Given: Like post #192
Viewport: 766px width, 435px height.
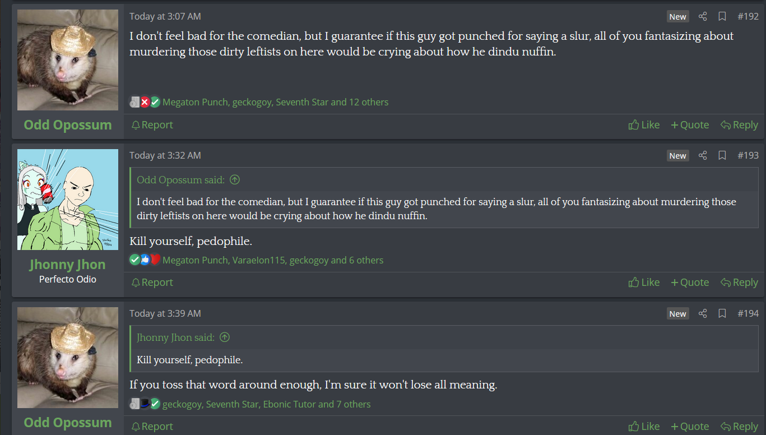Looking at the screenshot, I should coord(644,125).
